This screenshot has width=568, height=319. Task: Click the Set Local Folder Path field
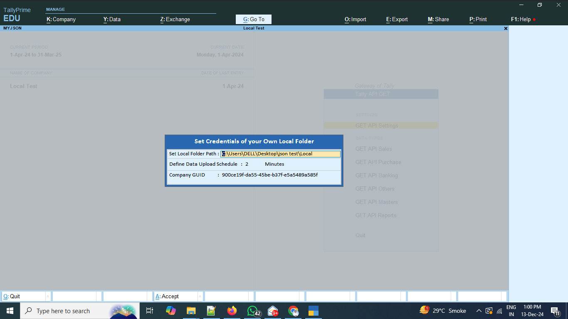[280, 154]
